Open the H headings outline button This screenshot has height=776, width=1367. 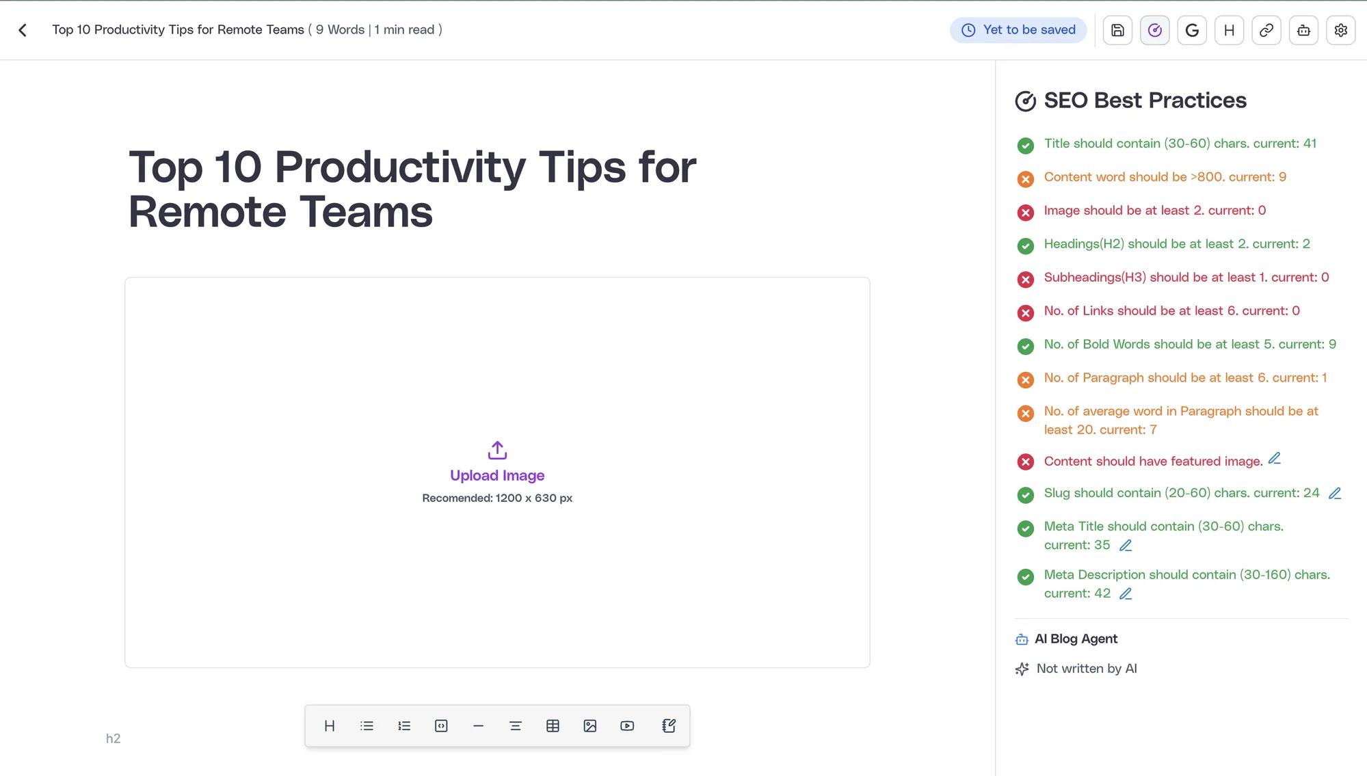point(1229,30)
